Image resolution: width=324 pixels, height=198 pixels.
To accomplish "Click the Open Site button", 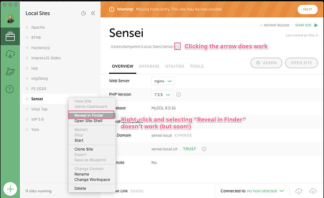I will click(301, 62).
